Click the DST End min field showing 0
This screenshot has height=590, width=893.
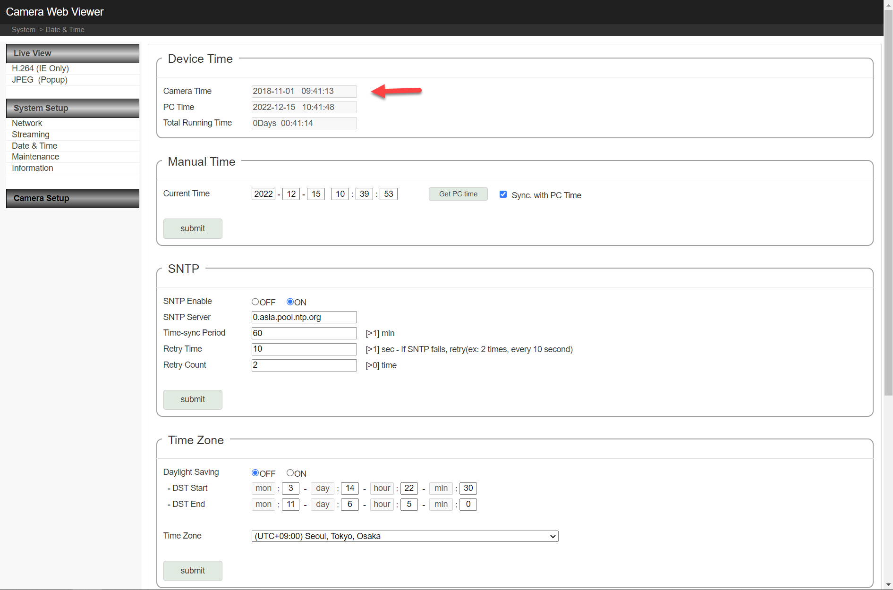[x=468, y=504]
